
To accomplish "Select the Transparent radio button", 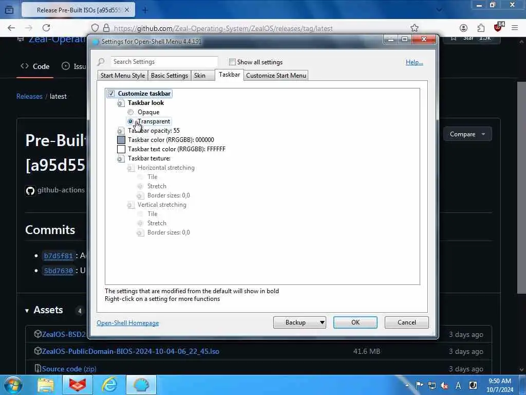I will pyautogui.click(x=130, y=121).
